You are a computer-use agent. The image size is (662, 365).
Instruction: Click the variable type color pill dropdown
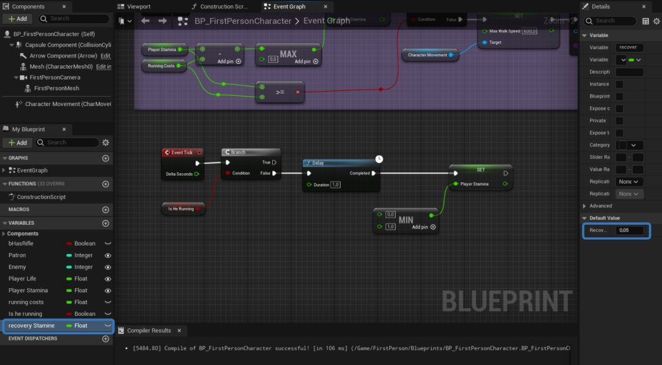click(x=630, y=59)
